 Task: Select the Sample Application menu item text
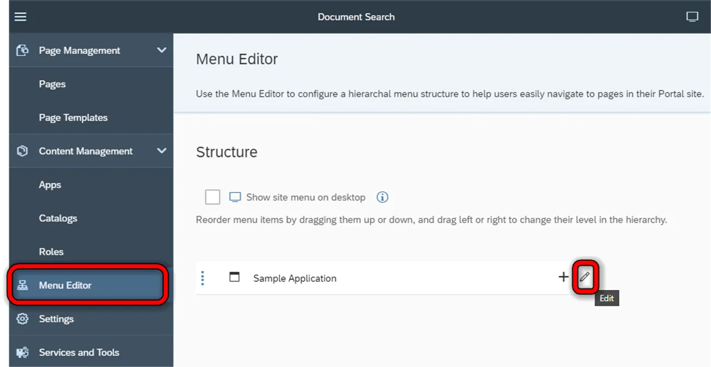click(x=295, y=278)
